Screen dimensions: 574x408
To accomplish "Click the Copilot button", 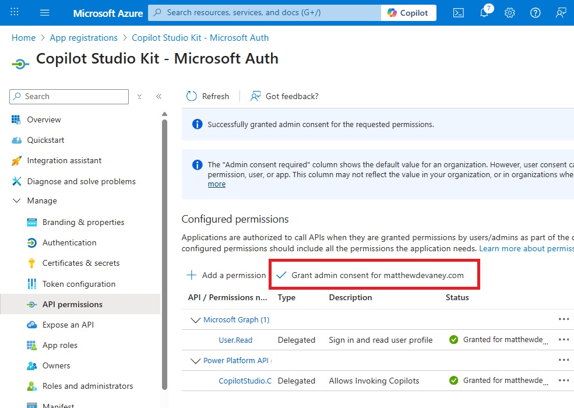I will (x=409, y=13).
